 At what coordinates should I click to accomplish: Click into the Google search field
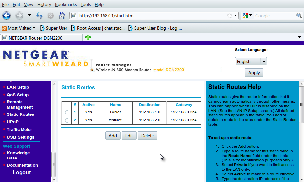tap(275, 16)
